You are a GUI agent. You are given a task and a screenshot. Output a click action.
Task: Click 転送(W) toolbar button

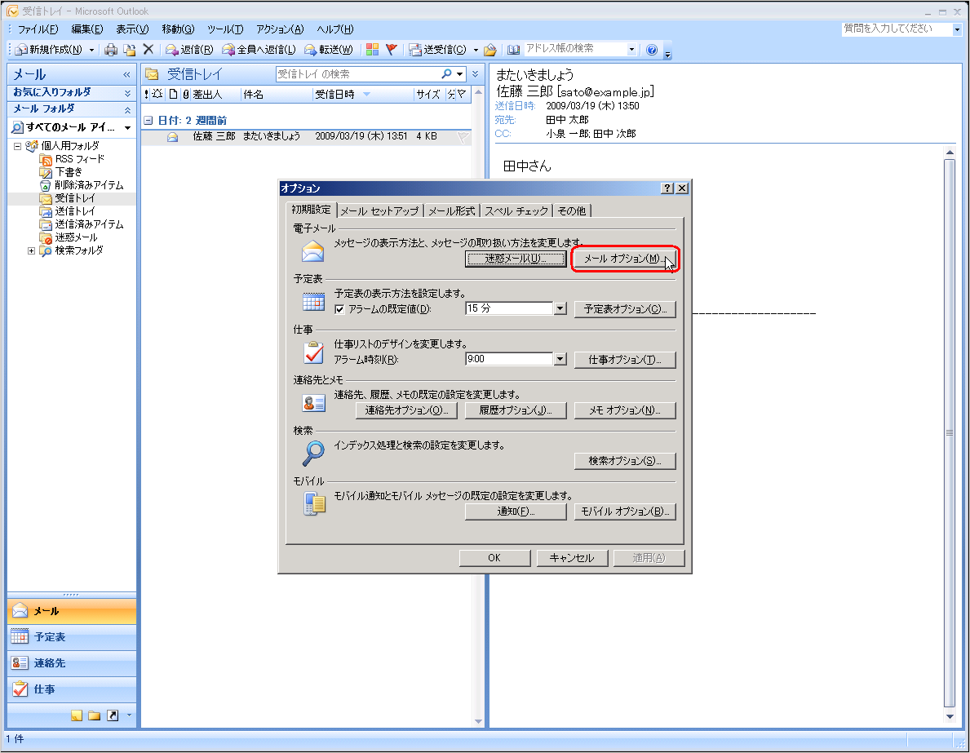329,50
